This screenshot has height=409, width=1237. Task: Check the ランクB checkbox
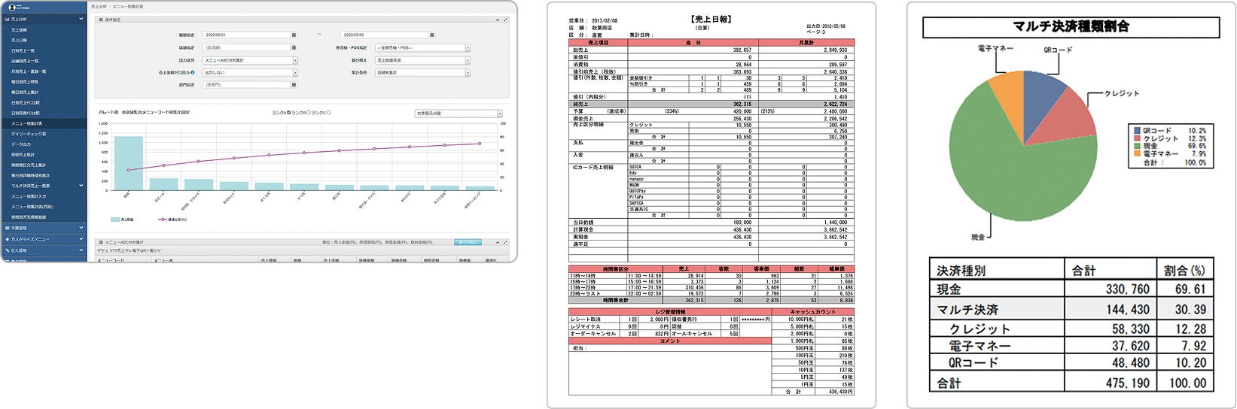[x=307, y=113]
